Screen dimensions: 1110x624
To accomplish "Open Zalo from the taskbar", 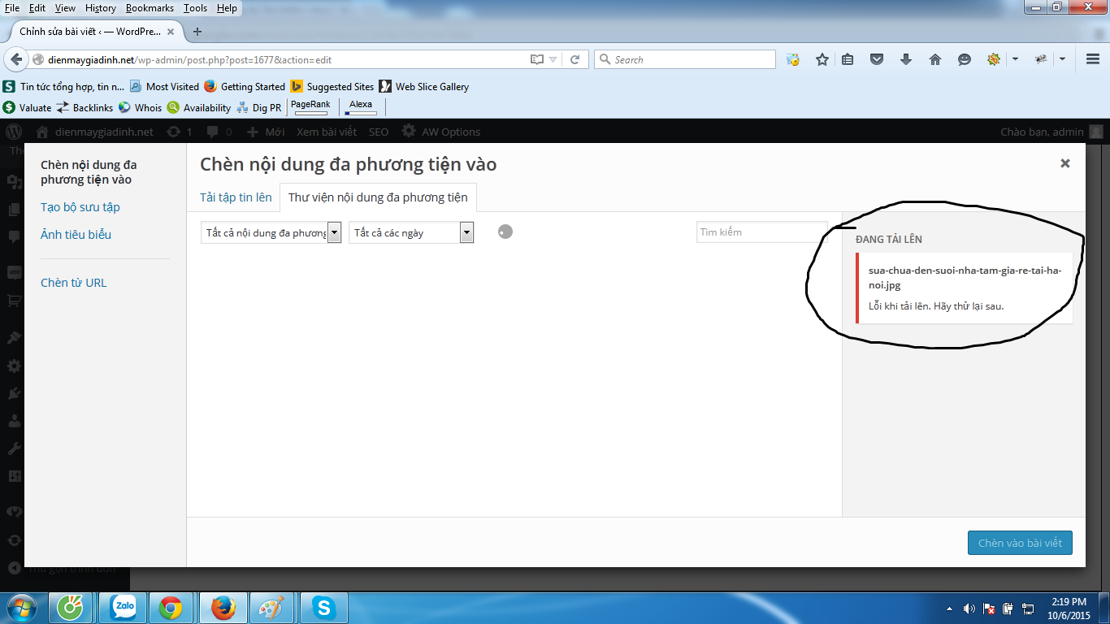I will click(x=124, y=608).
